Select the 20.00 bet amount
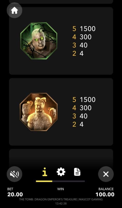122x208 pixels. (x=15, y=194)
